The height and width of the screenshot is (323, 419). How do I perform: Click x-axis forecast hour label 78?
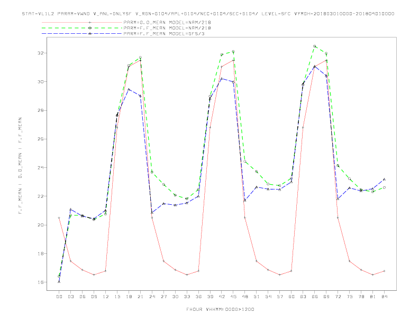[361, 297]
